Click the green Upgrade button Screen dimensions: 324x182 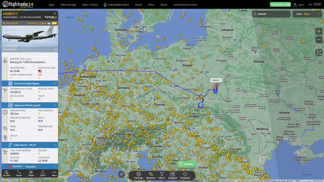pos(186,164)
